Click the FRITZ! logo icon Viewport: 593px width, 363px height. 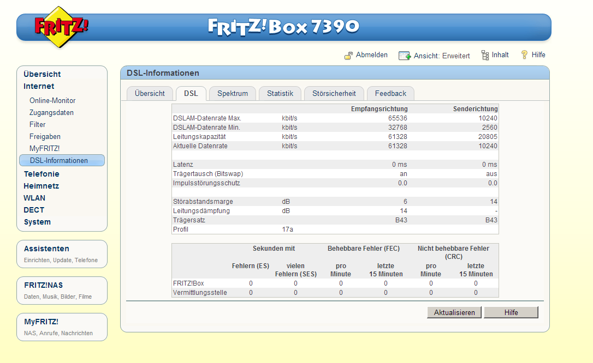click(x=60, y=27)
